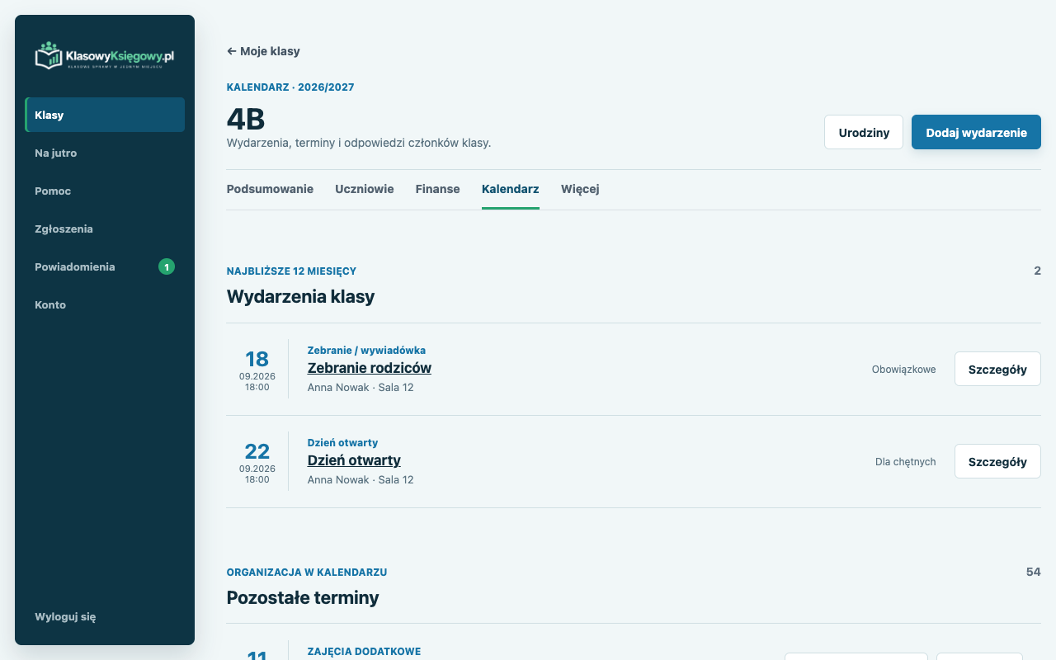Switch to the Uczniowie tab
Viewport: 1056px width, 660px height.
click(365, 189)
